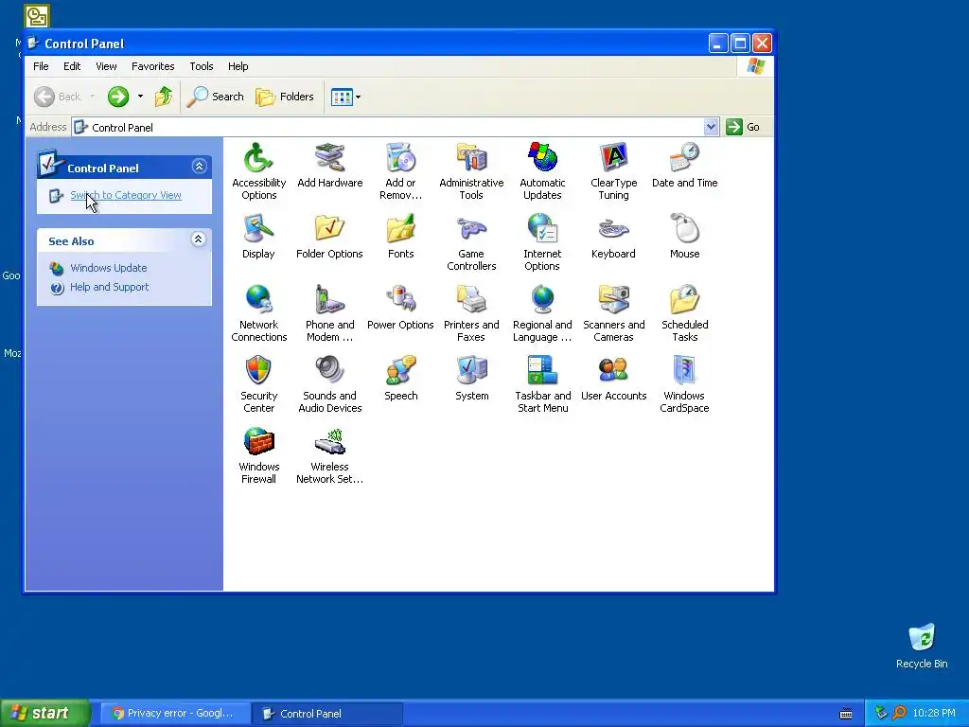
Task: Select the Add Hardware icon
Action: [329, 158]
